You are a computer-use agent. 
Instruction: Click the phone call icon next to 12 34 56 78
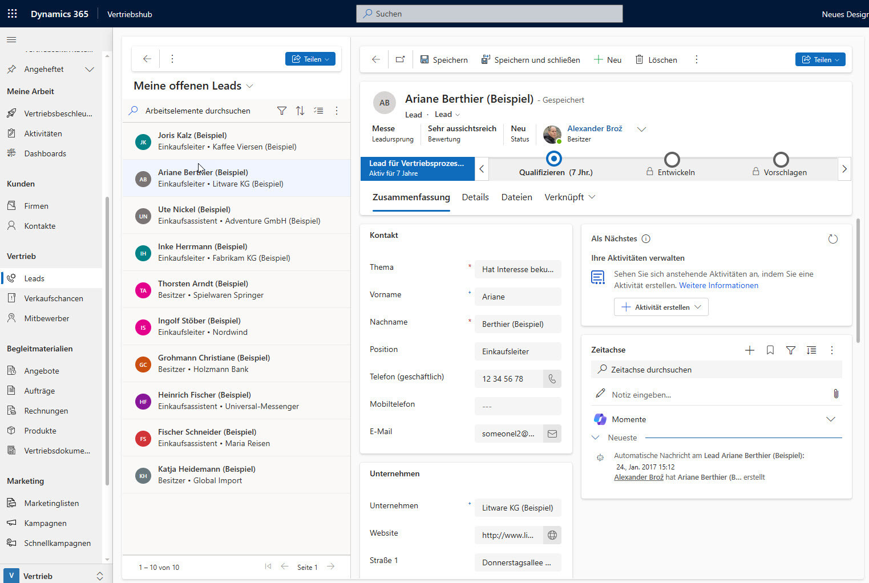(x=552, y=379)
